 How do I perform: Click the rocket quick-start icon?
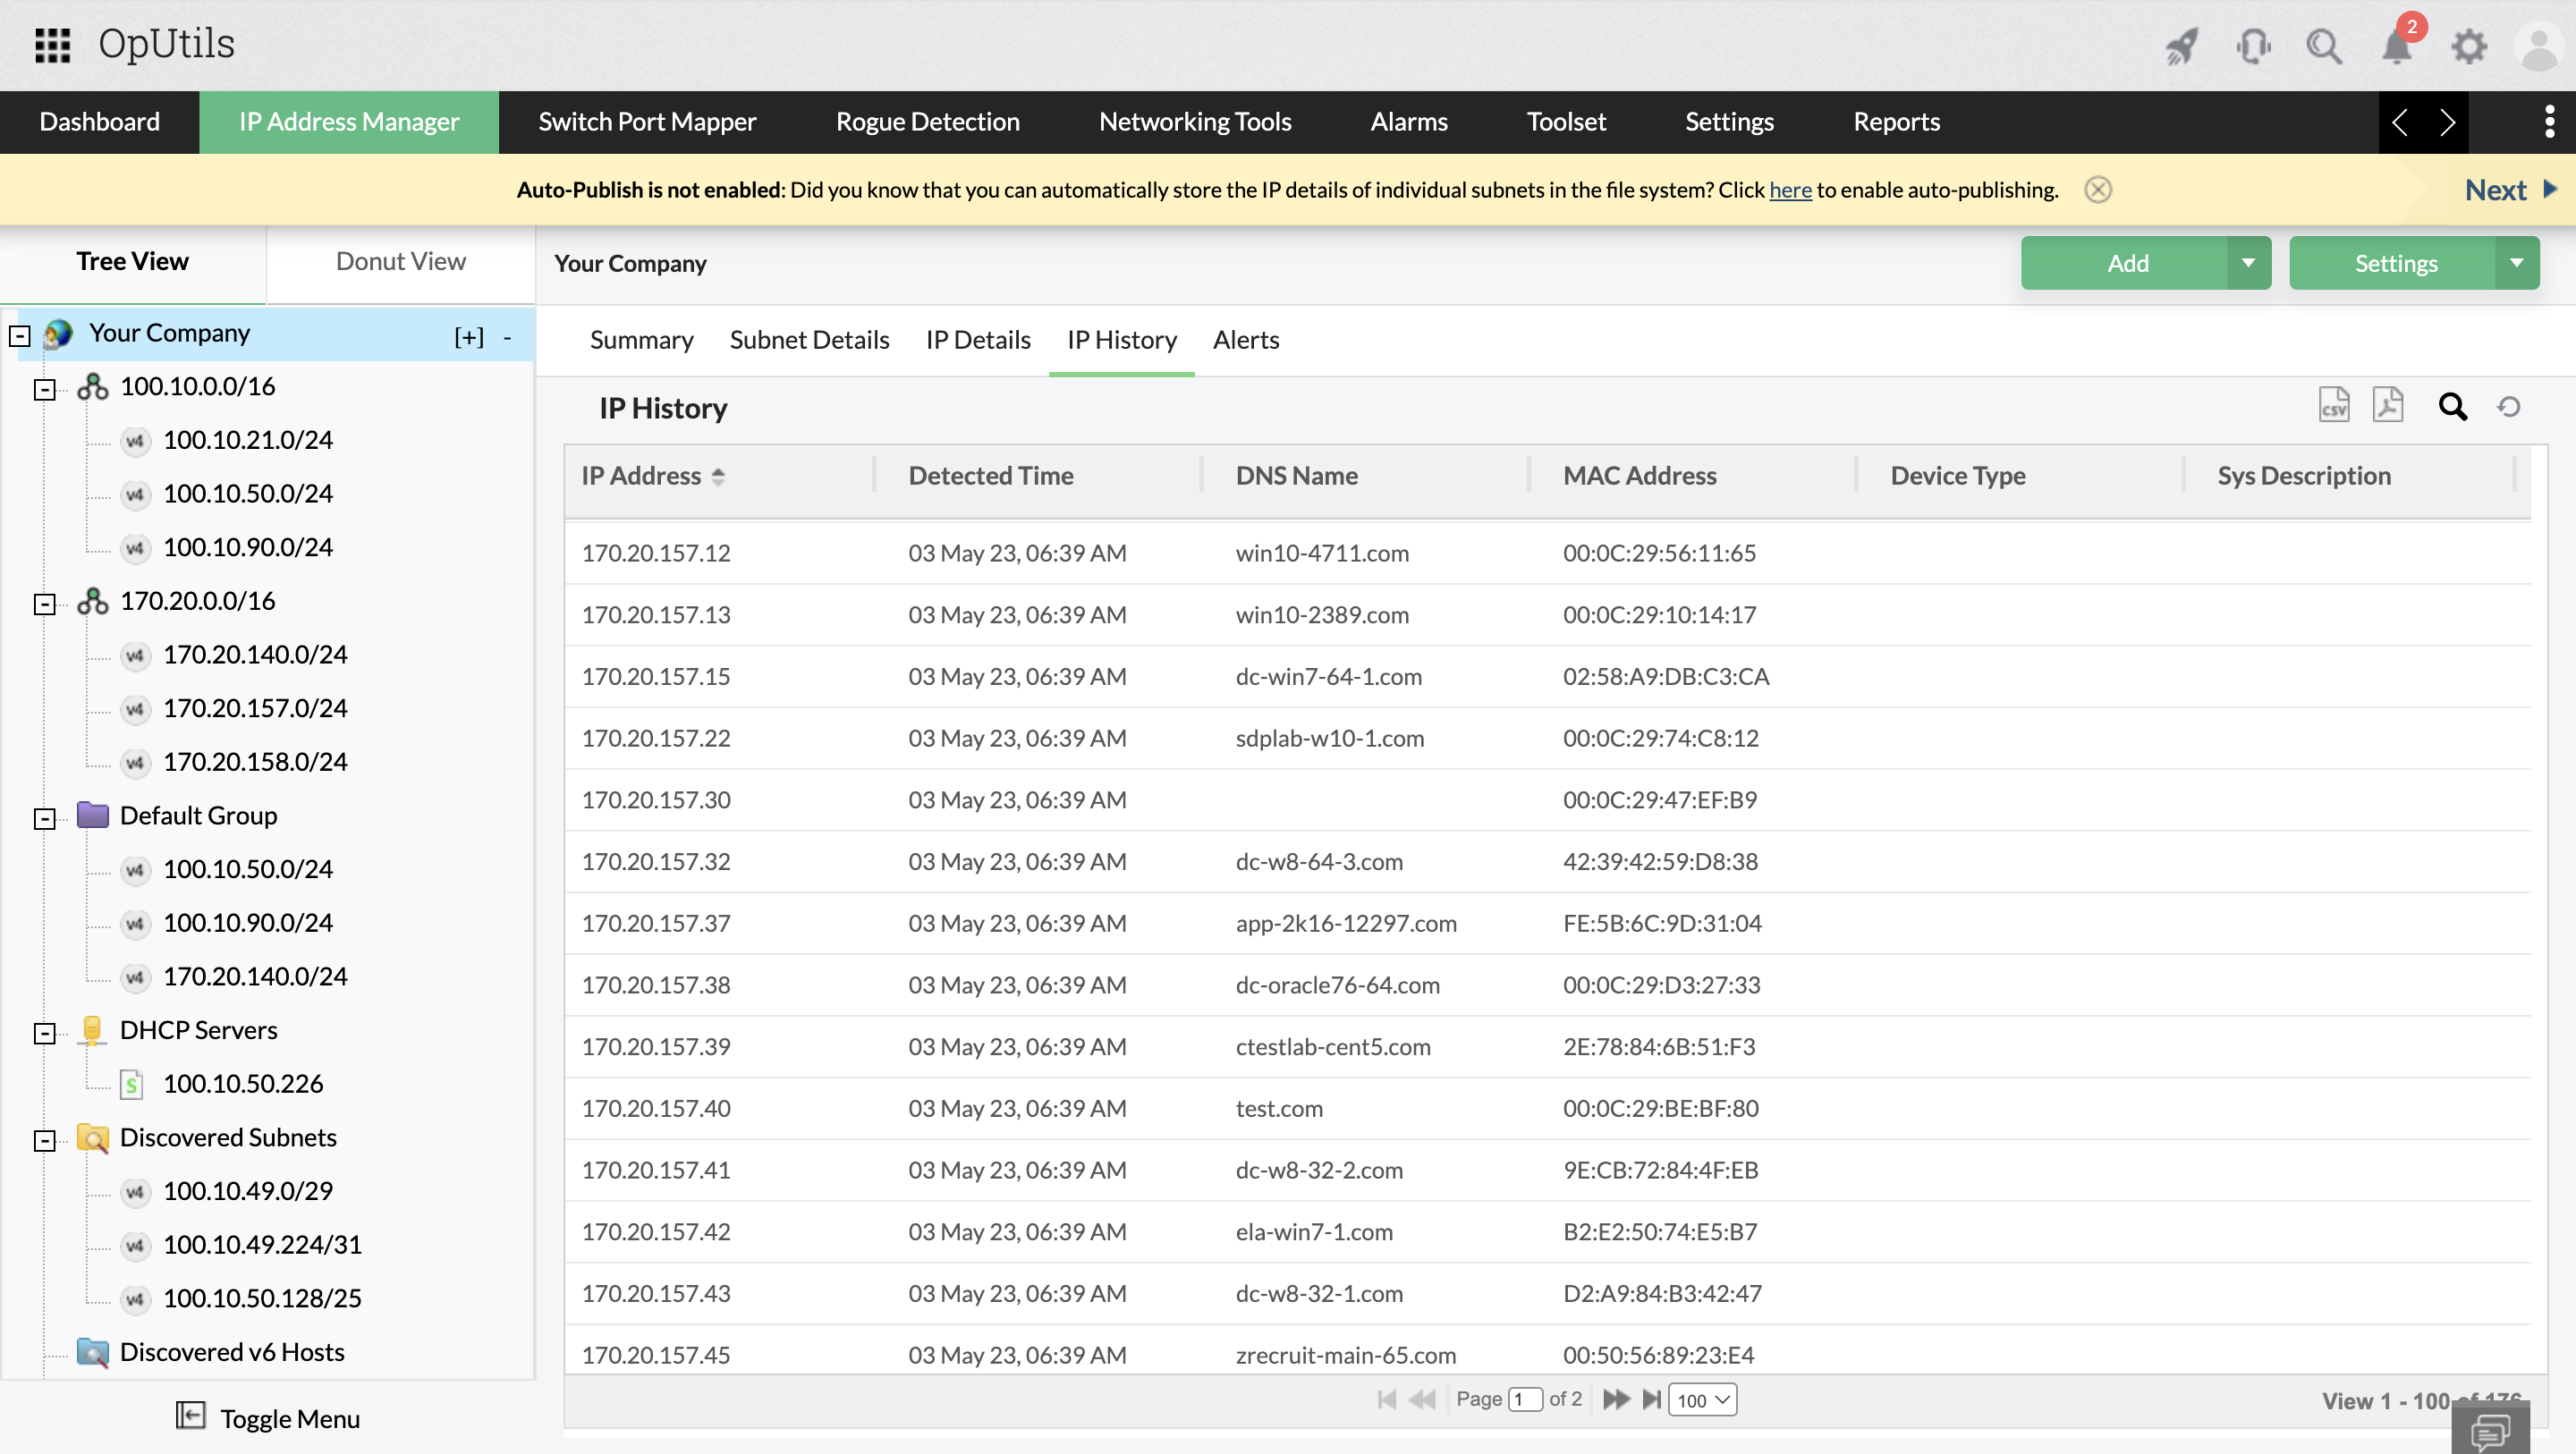point(2181,46)
